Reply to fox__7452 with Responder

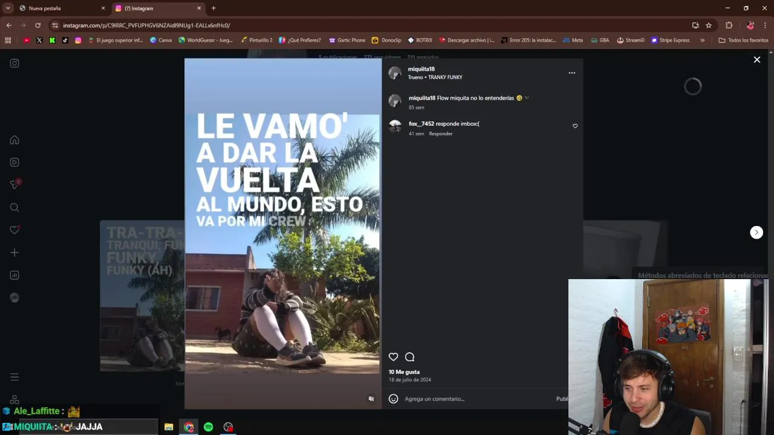[x=440, y=134]
